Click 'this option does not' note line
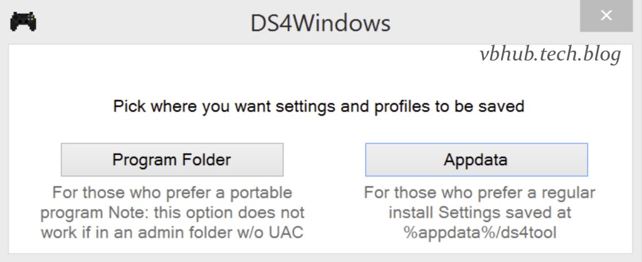 coord(238,213)
